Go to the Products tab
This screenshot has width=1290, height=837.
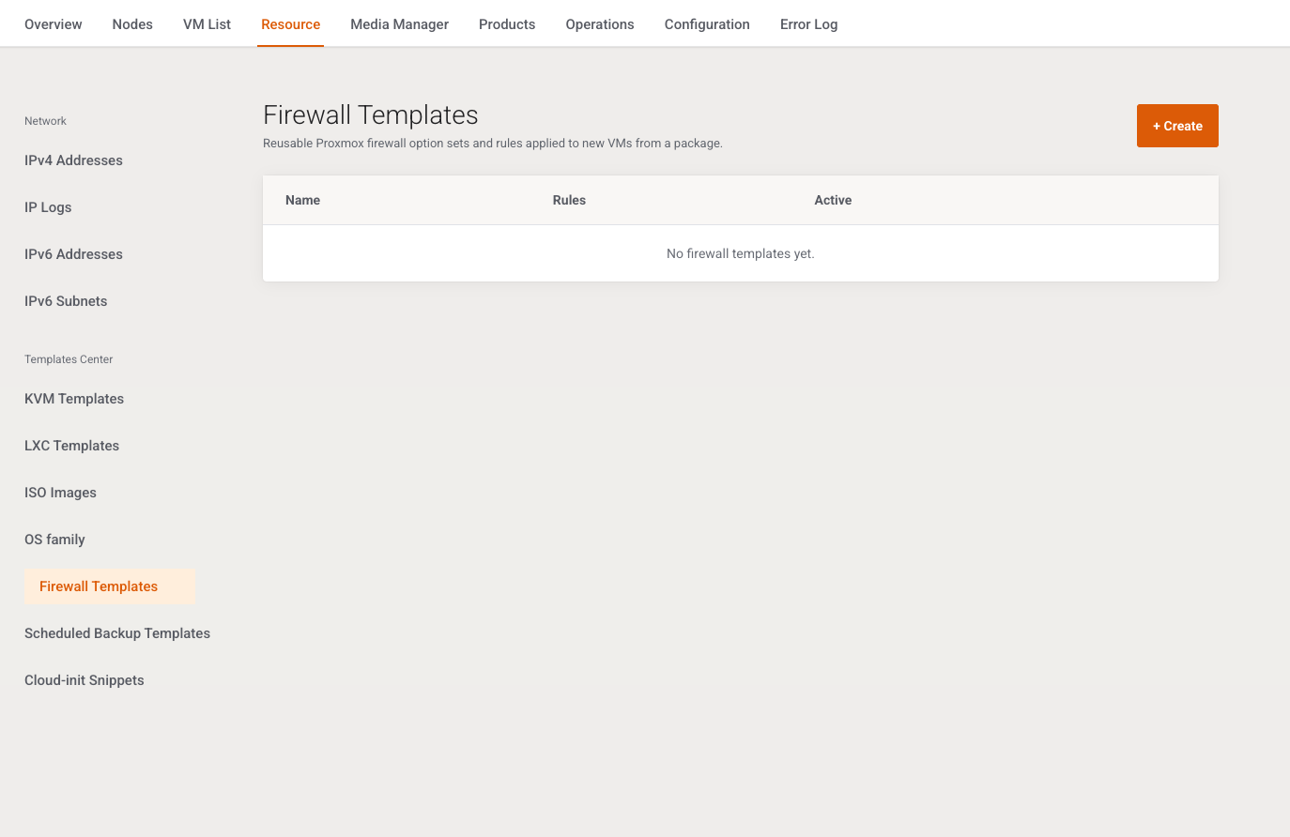click(x=507, y=24)
